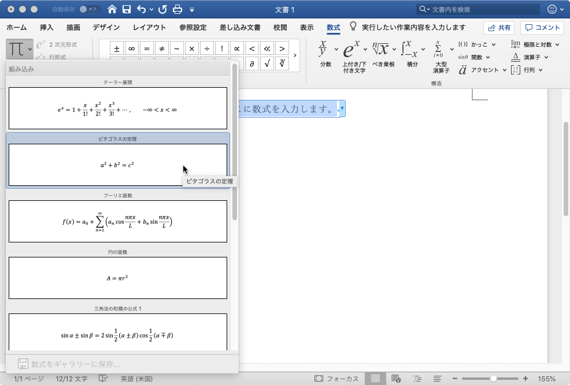Print the document using printer icon
The width and height of the screenshot is (570, 385).
click(177, 9)
